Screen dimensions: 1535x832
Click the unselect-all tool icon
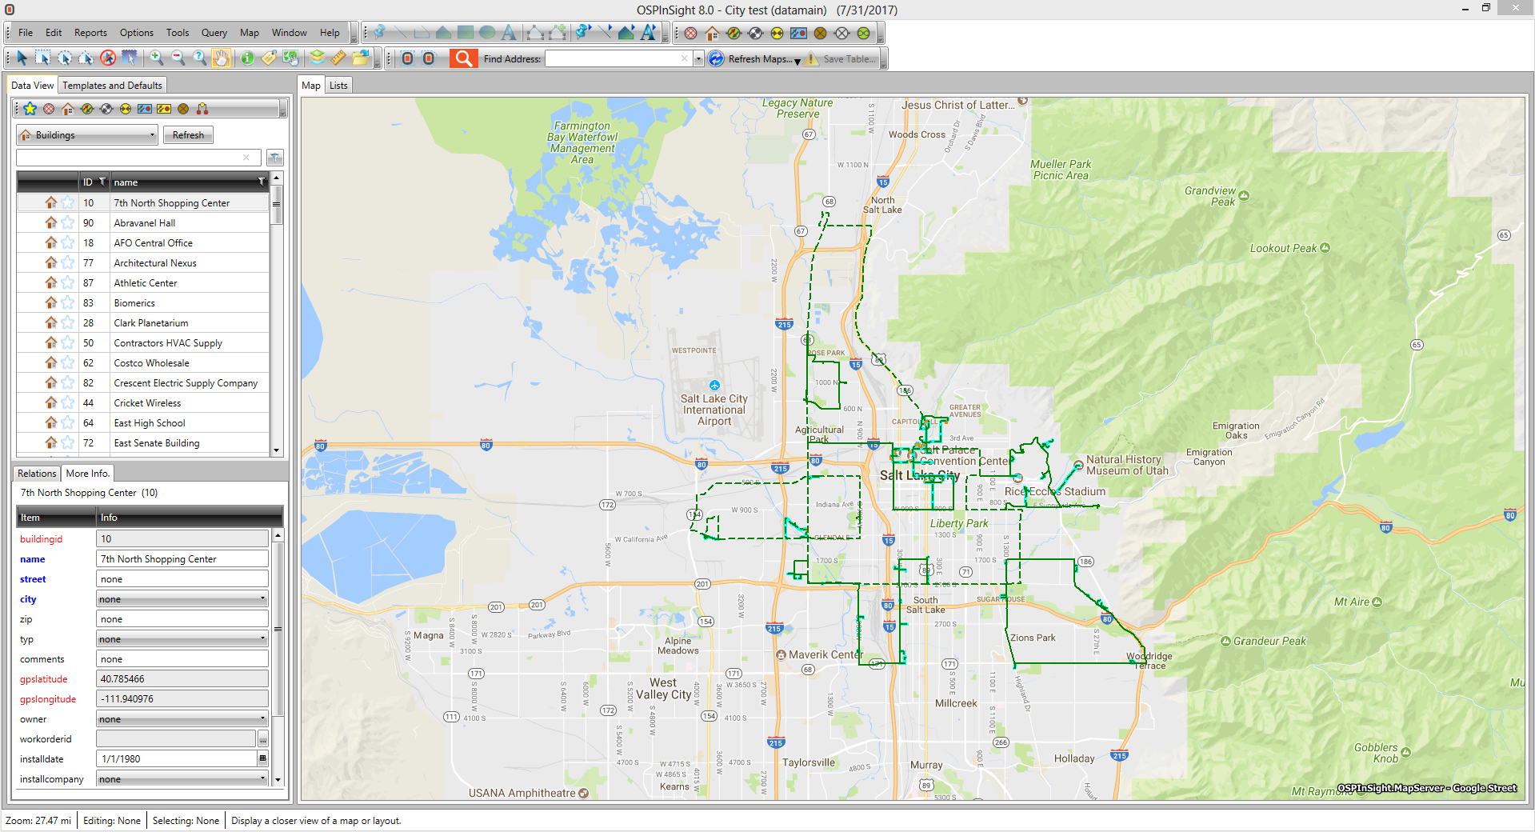pyautogui.click(x=108, y=58)
